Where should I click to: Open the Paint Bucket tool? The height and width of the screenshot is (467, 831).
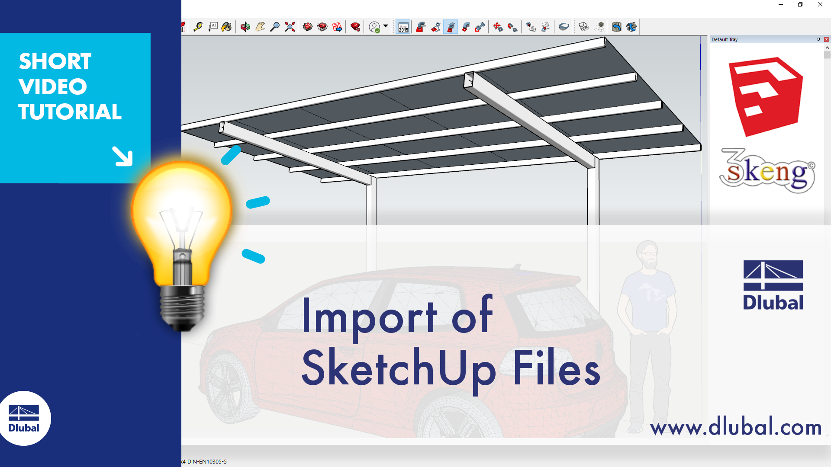coord(226,27)
